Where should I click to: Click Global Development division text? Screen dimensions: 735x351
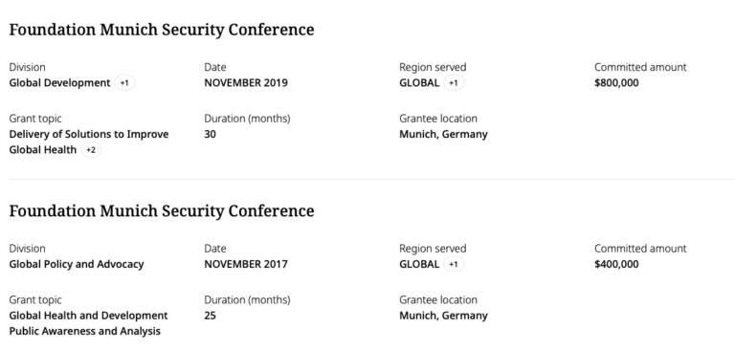click(59, 83)
